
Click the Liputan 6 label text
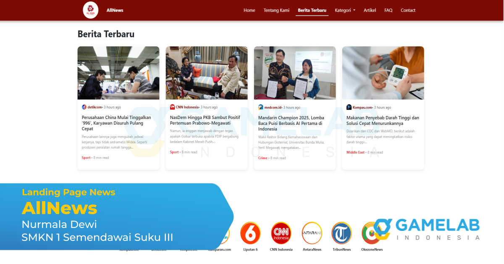pos(250,250)
